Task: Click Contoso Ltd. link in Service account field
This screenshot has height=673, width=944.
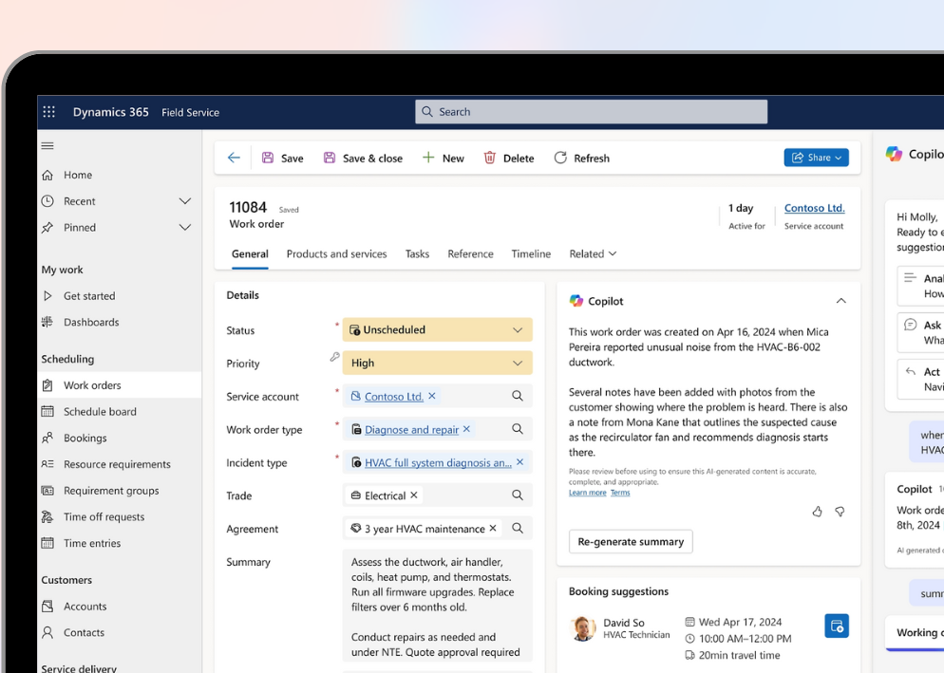Action: tap(394, 397)
